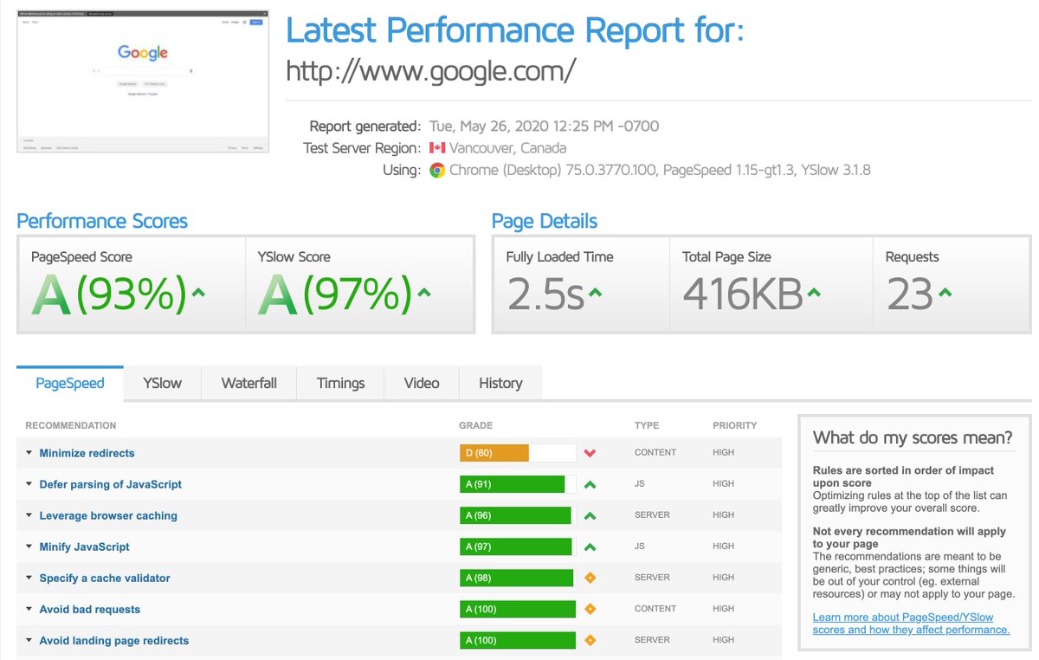Click the Fully Loaded Time 2.5s value
Viewport: 1039px width, 660px height.
click(545, 295)
